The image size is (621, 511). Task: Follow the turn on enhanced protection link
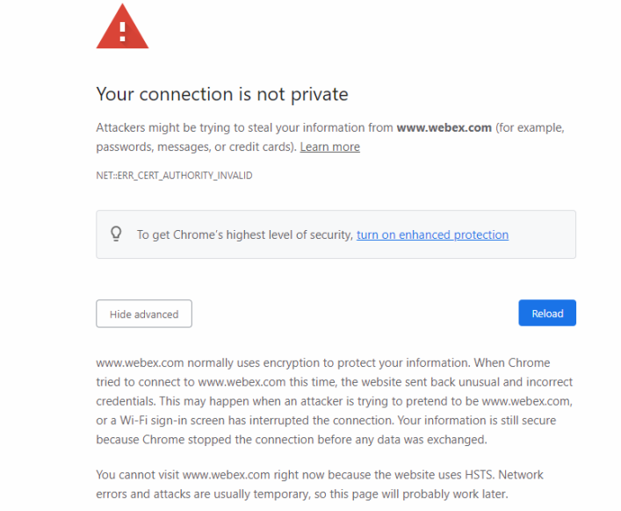[x=432, y=234]
